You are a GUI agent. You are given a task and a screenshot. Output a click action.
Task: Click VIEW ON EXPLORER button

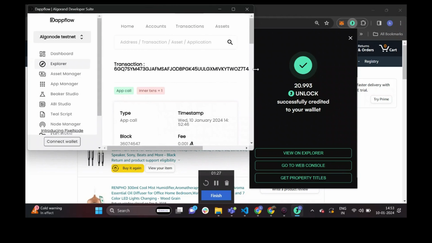tap(303, 153)
